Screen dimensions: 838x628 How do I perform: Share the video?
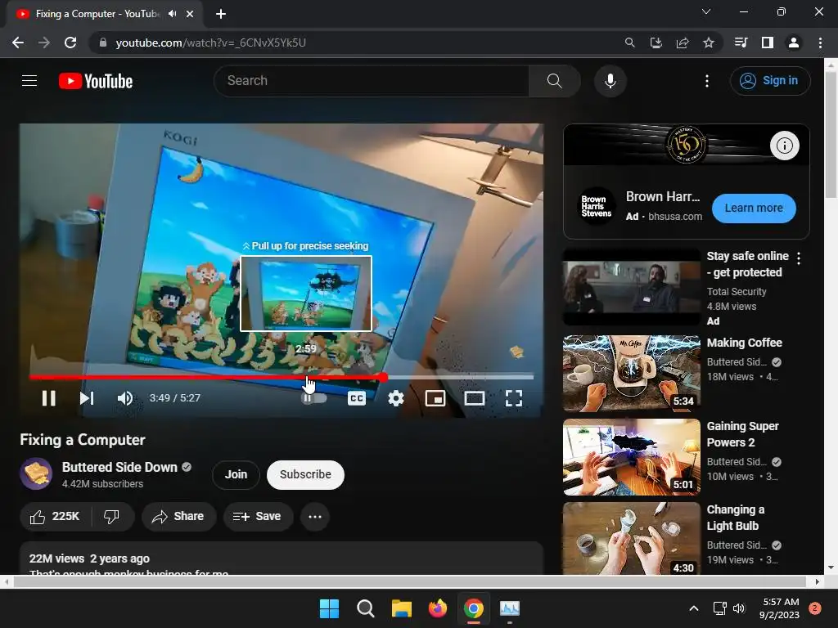(x=178, y=517)
